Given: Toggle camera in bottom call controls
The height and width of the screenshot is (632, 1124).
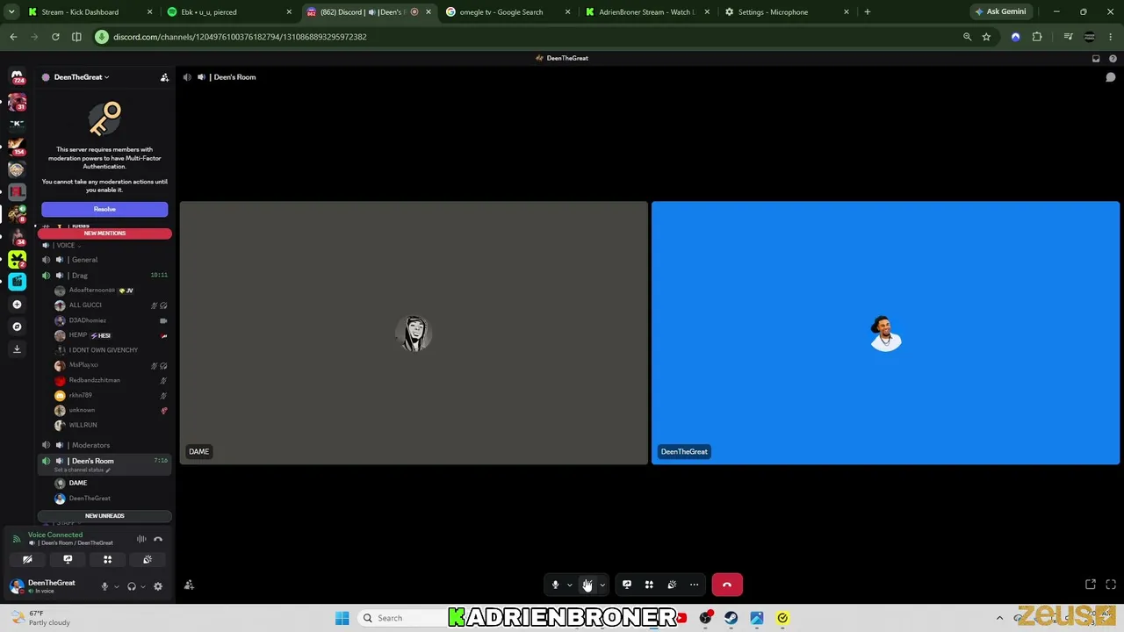Looking at the screenshot, I should pyautogui.click(x=587, y=585).
